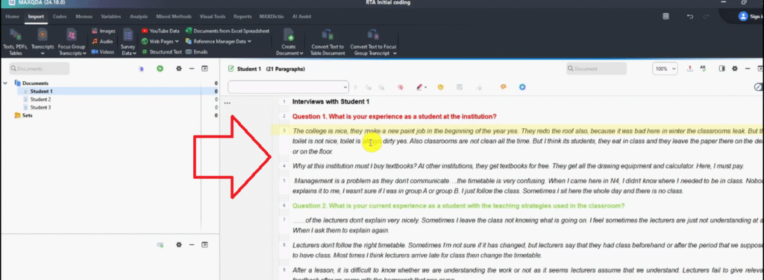Open the highlighter color dropdown arrow
The height and width of the screenshot is (280, 764).
click(x=426, y=88)
